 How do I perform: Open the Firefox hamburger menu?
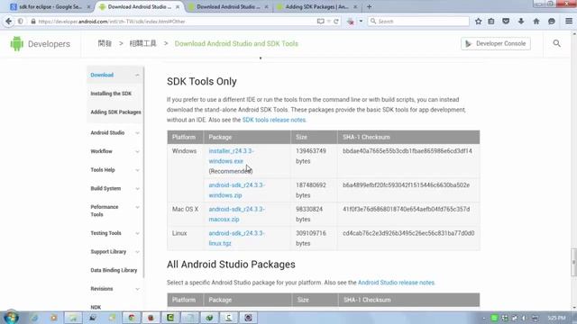coord(569,22)
